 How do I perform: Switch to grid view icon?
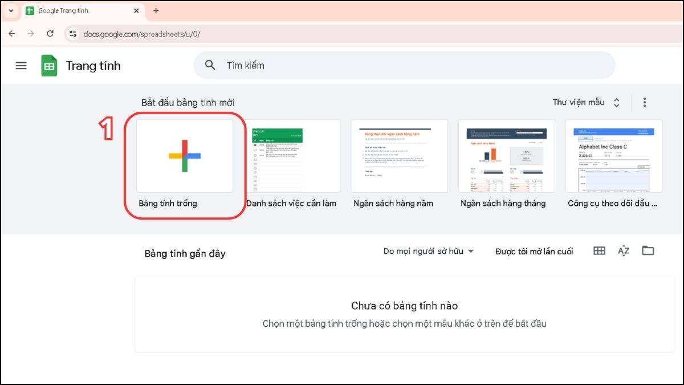(x=599, y=250)
